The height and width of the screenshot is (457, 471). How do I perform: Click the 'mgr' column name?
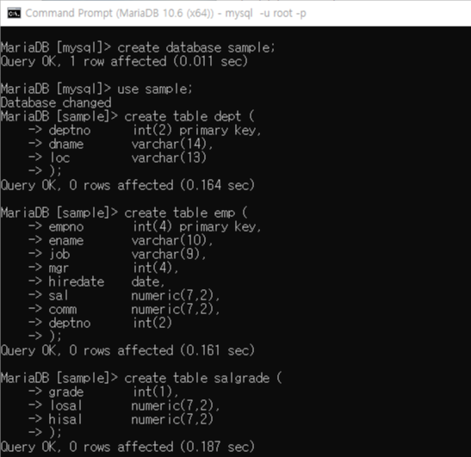59,269
